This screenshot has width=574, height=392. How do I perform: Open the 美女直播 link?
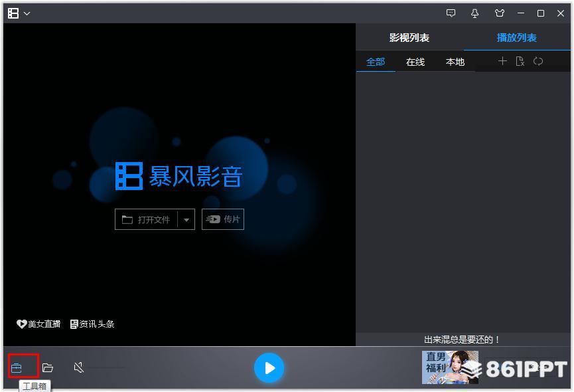point(38,324)
